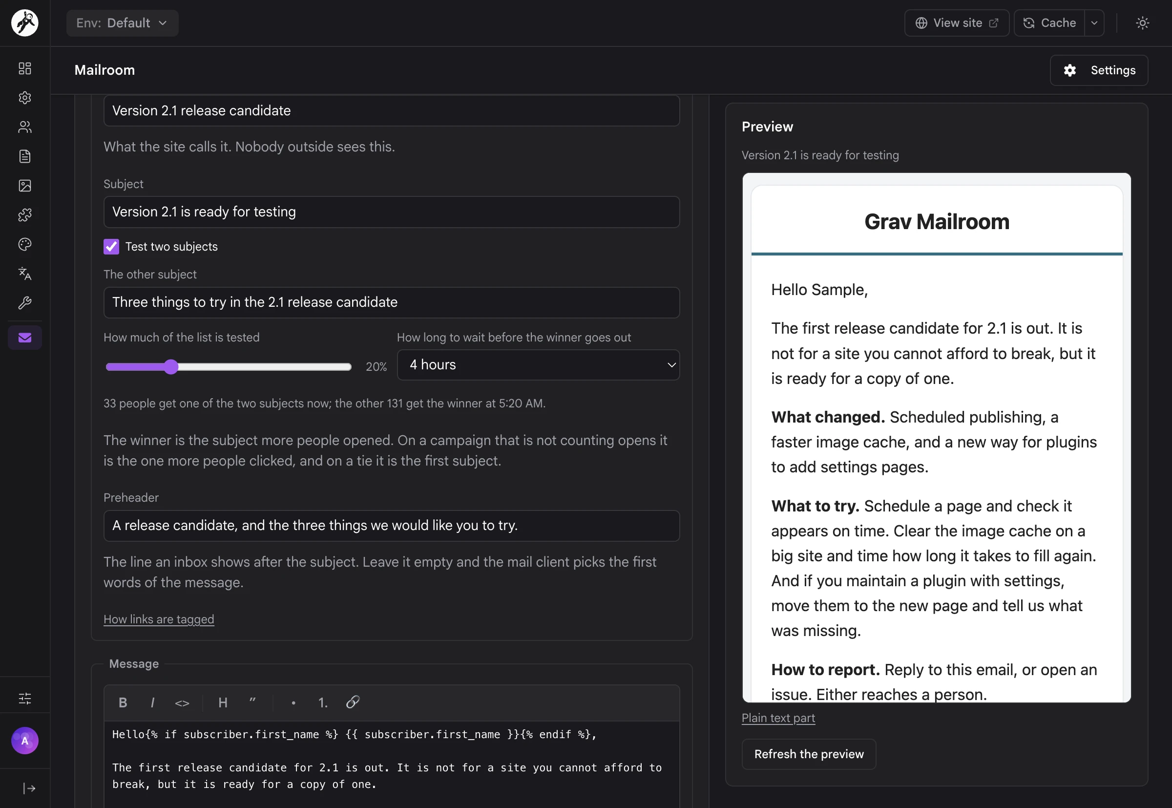
Task: Open the Media image icon in sidebar
Action: point(25,186)
